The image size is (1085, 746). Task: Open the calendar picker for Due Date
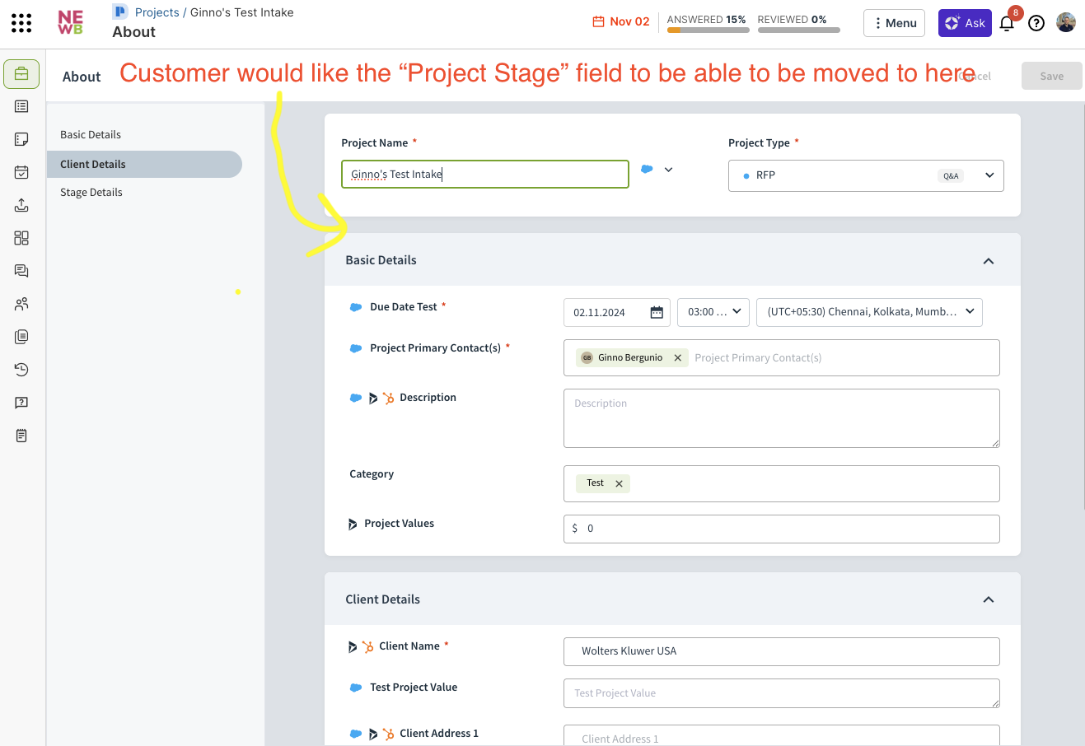point(657,312)
